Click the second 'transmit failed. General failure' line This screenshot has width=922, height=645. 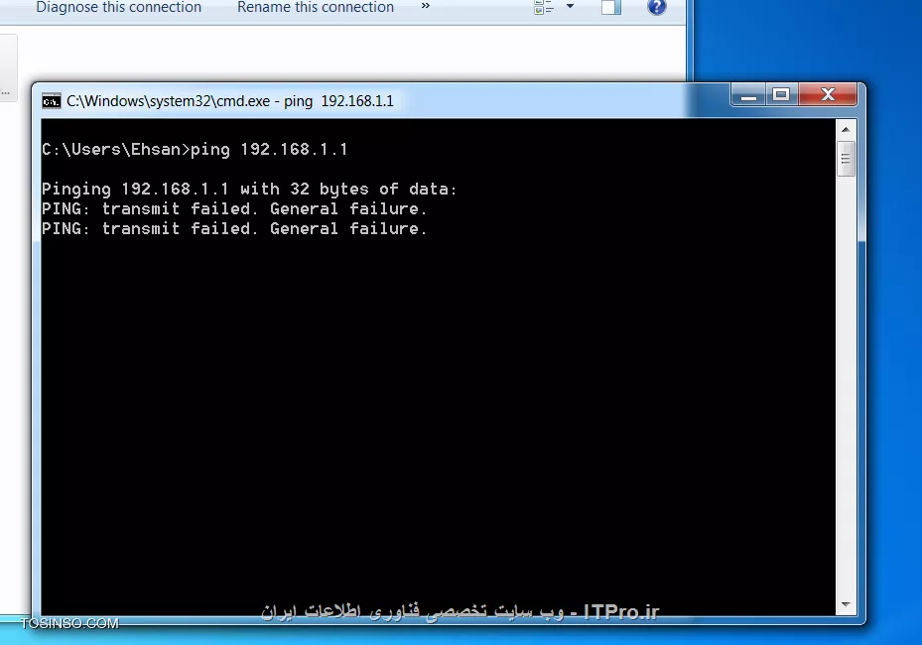click(x=234, y=228)
